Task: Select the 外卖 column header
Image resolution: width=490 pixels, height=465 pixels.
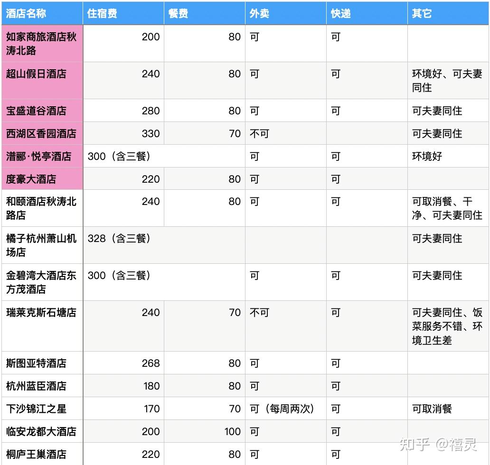Action: point(286,13)
